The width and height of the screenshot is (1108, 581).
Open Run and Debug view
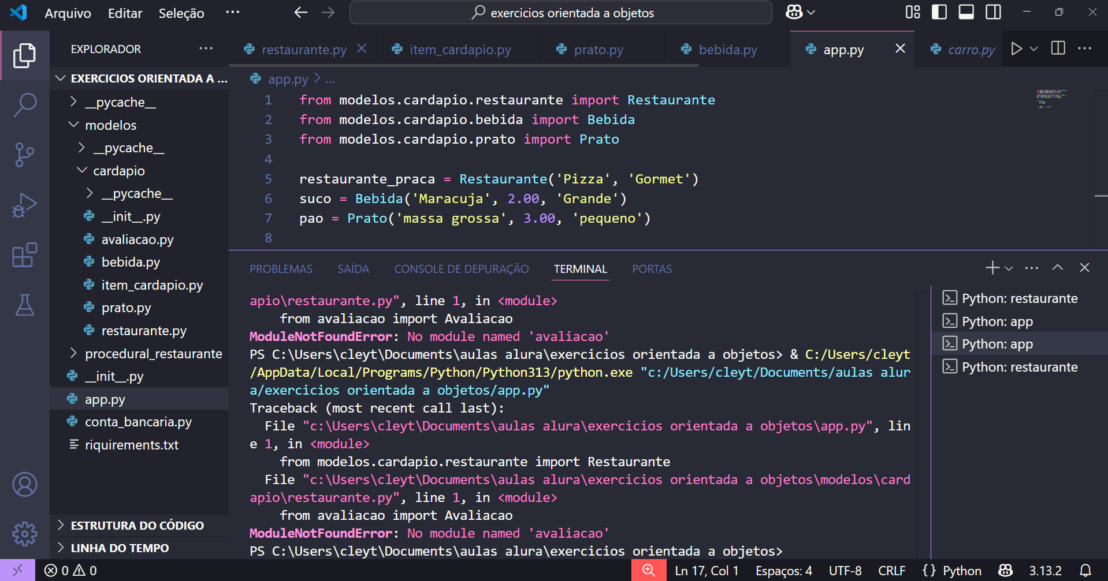pyautogui.click(x=24, y=205)
